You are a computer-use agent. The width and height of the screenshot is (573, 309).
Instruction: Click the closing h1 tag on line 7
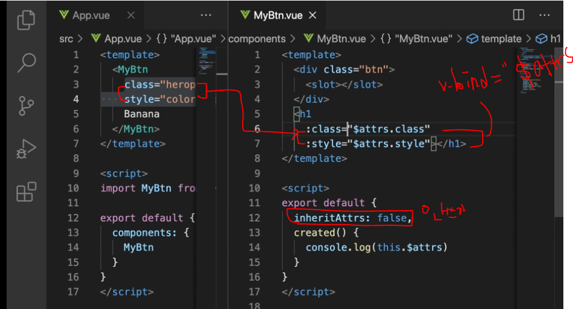(x=452, y=143)
